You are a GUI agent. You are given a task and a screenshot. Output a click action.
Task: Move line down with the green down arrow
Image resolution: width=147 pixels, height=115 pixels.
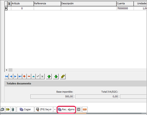pyautogui.click(x=56, y=77)
